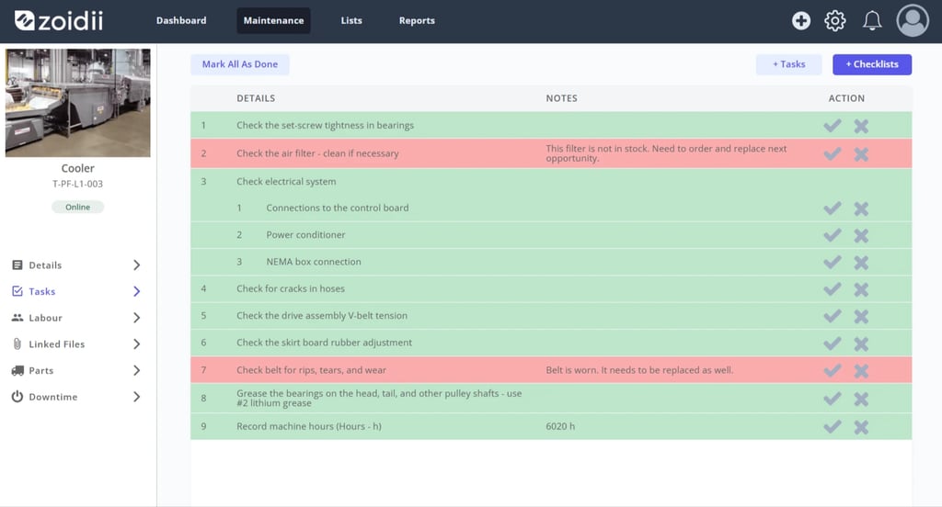Mark set-screw tightness task as done

(832, 126)
